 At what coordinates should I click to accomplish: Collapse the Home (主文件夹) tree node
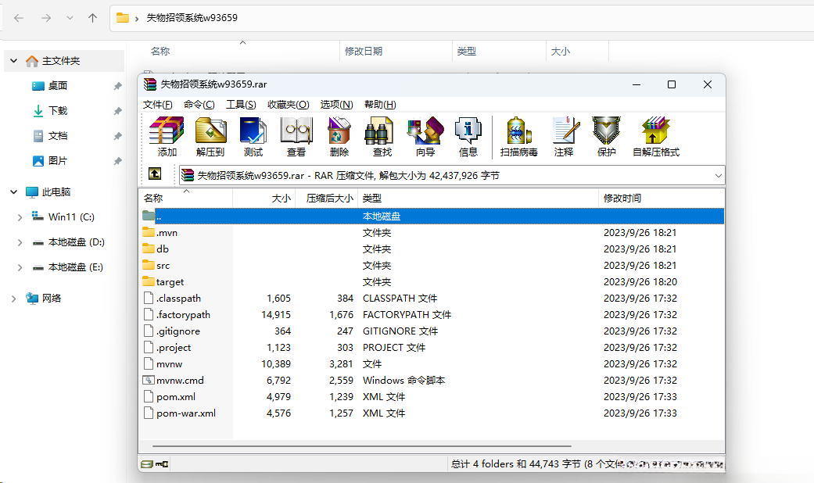click(x=13, y=61)
